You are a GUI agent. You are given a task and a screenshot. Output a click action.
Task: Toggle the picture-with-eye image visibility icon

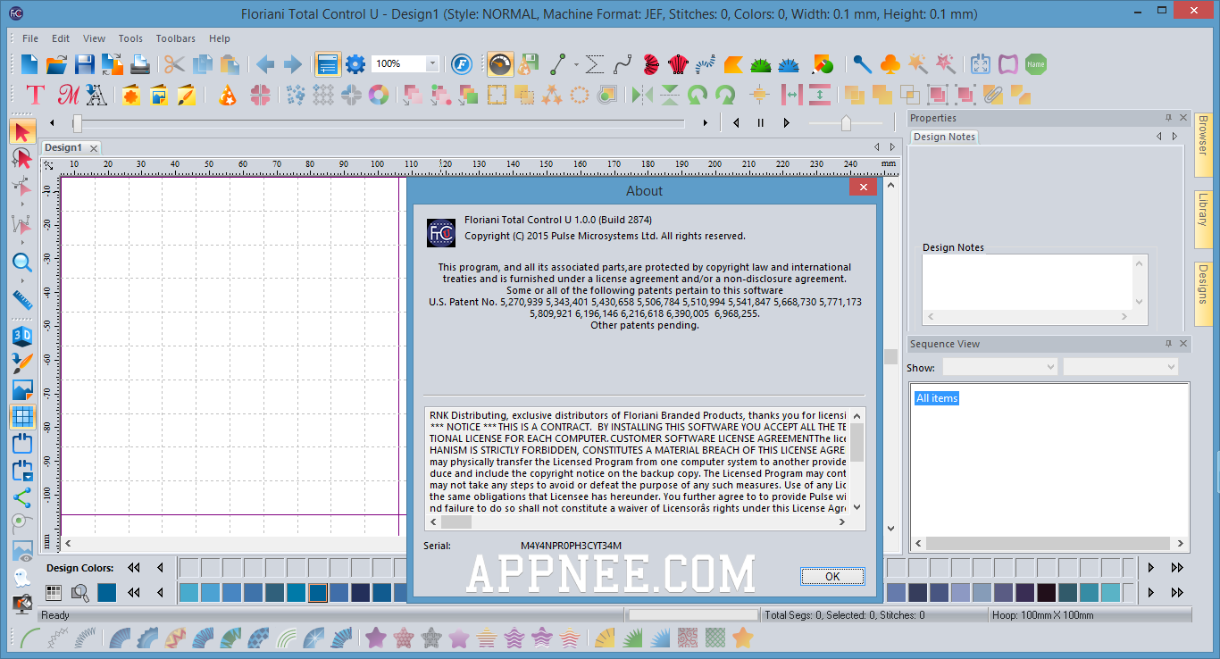(x=22, y=551)
